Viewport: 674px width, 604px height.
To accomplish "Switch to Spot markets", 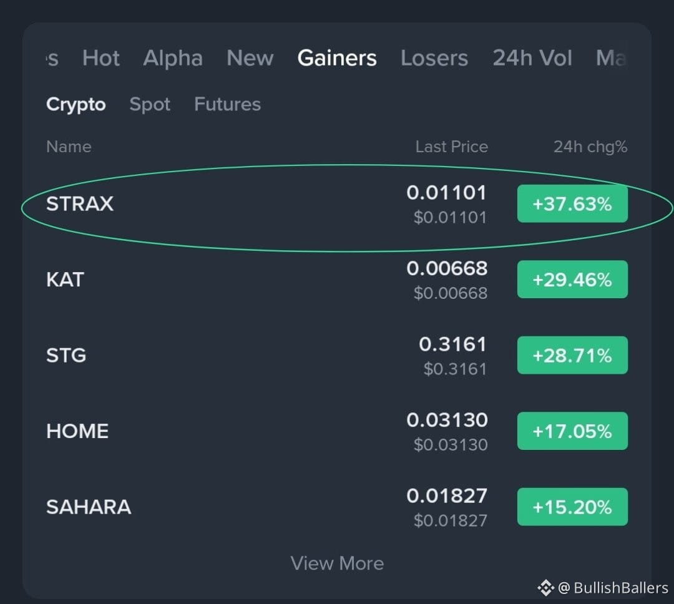I will (x=150, y=104).
